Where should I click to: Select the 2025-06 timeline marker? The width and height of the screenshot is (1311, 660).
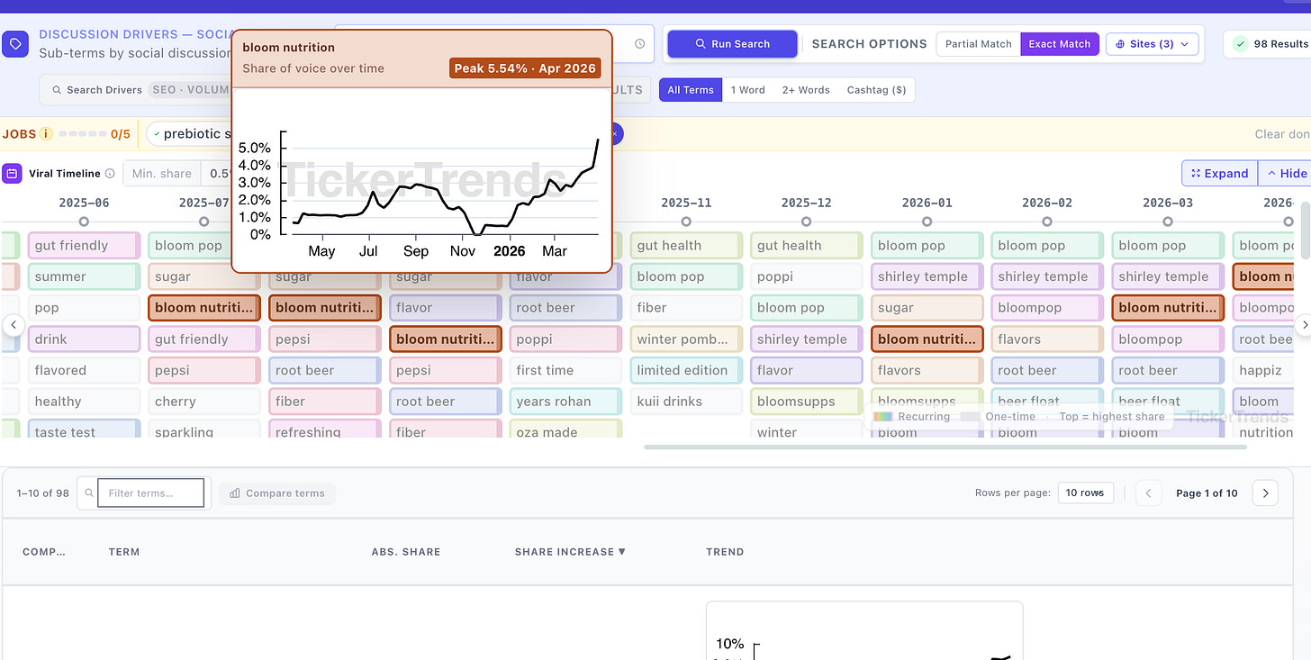coord(84,222)
